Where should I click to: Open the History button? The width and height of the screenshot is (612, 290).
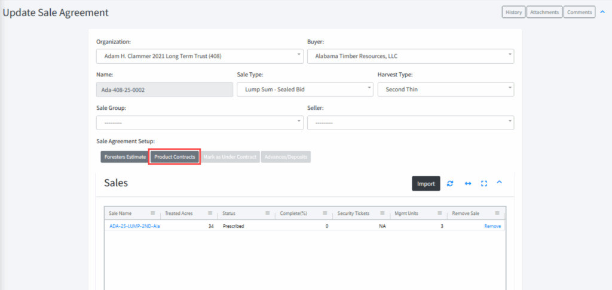coord(513,12)
